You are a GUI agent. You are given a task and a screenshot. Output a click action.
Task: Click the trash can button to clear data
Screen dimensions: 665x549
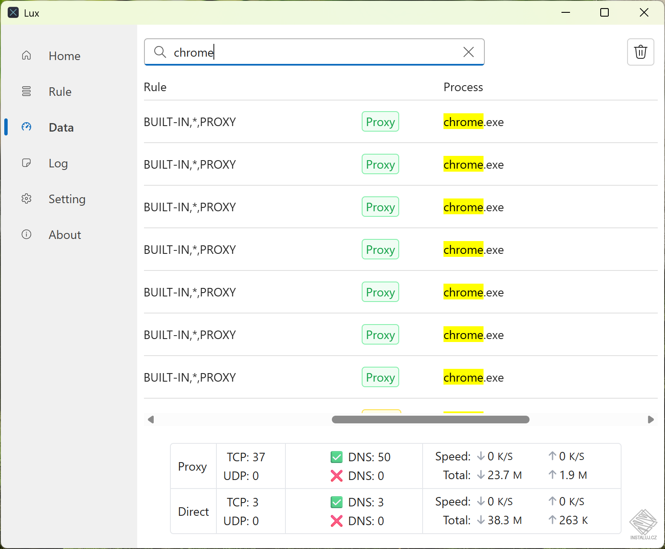(x=641, y=52)
